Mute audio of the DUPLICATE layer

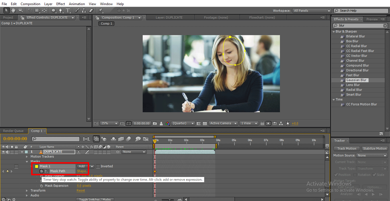[x=7, y=152]
